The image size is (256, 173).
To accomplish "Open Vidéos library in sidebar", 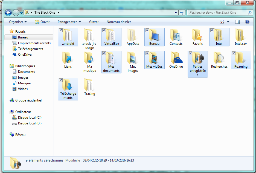I will click(20, 89).
